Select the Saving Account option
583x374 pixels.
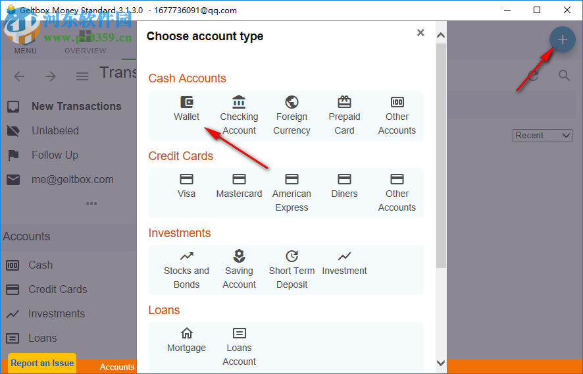pos(239,270)
